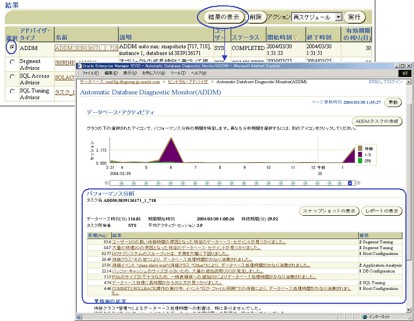Click the Oracle Enterprise Manager title bar icon
The width and height of the screenshot is (414, 321).
(79, 65)
